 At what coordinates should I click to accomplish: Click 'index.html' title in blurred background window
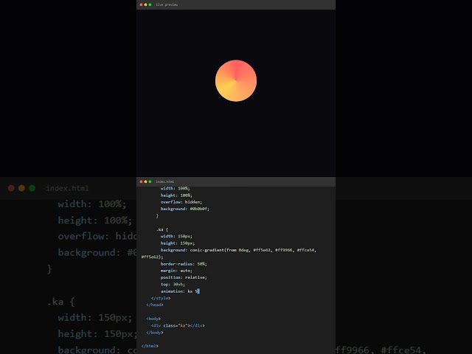coord(67,189)
